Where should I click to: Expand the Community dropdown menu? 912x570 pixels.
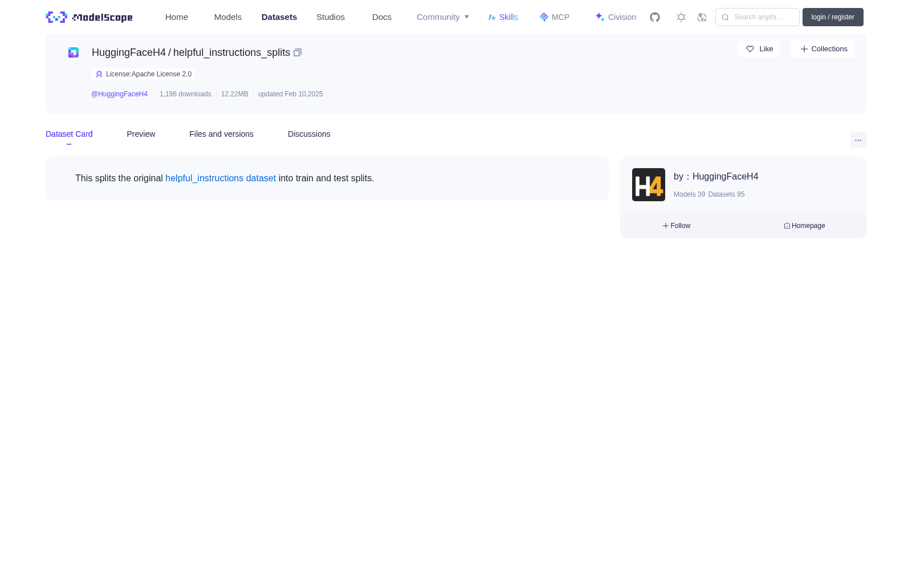click(x=443, y=17)
